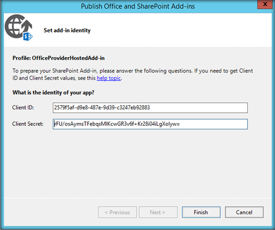Focus the Client ID text field
Image resolution: width=275 pixels, height=230 pixels.
pos(150,107)
